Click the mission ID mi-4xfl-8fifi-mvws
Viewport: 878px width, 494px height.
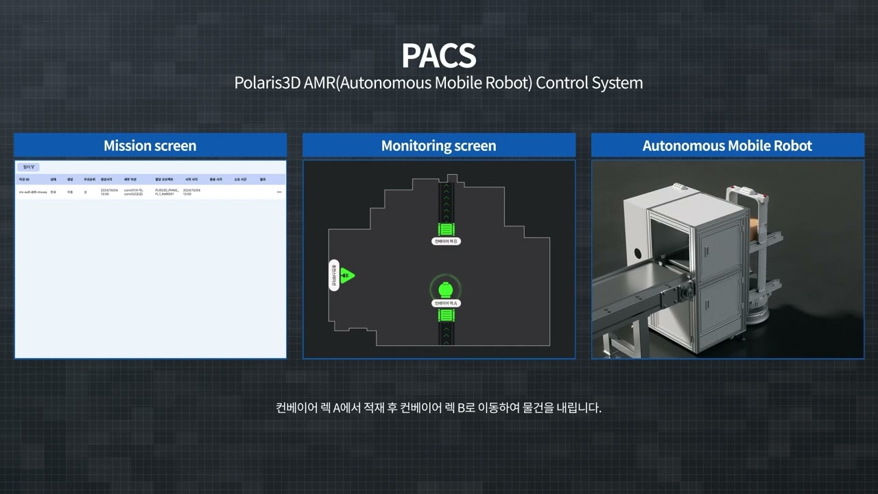33,192
